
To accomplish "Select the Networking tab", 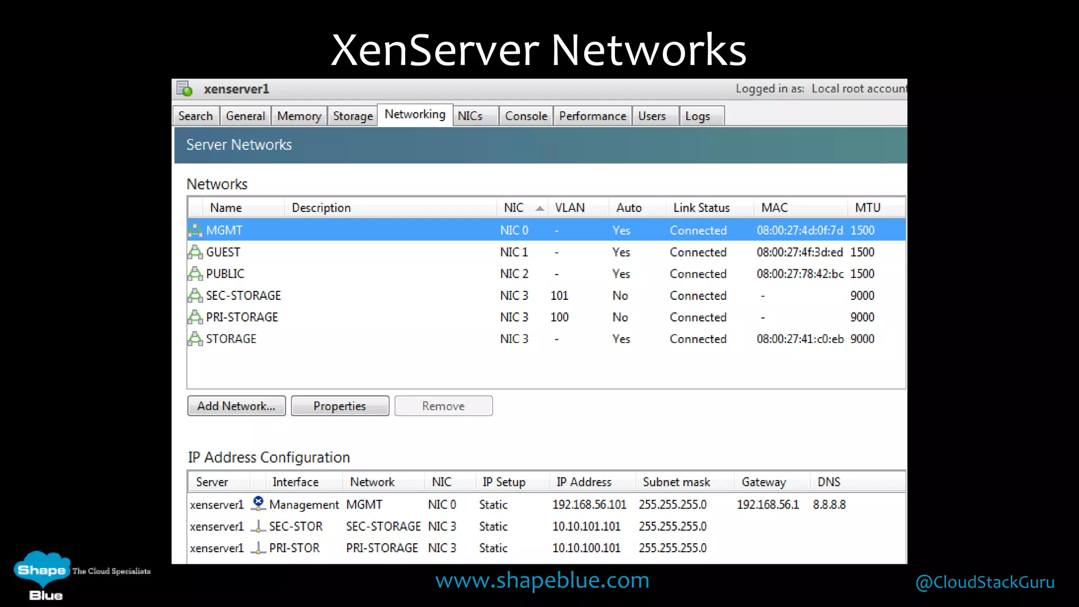I will click(415, 114).
